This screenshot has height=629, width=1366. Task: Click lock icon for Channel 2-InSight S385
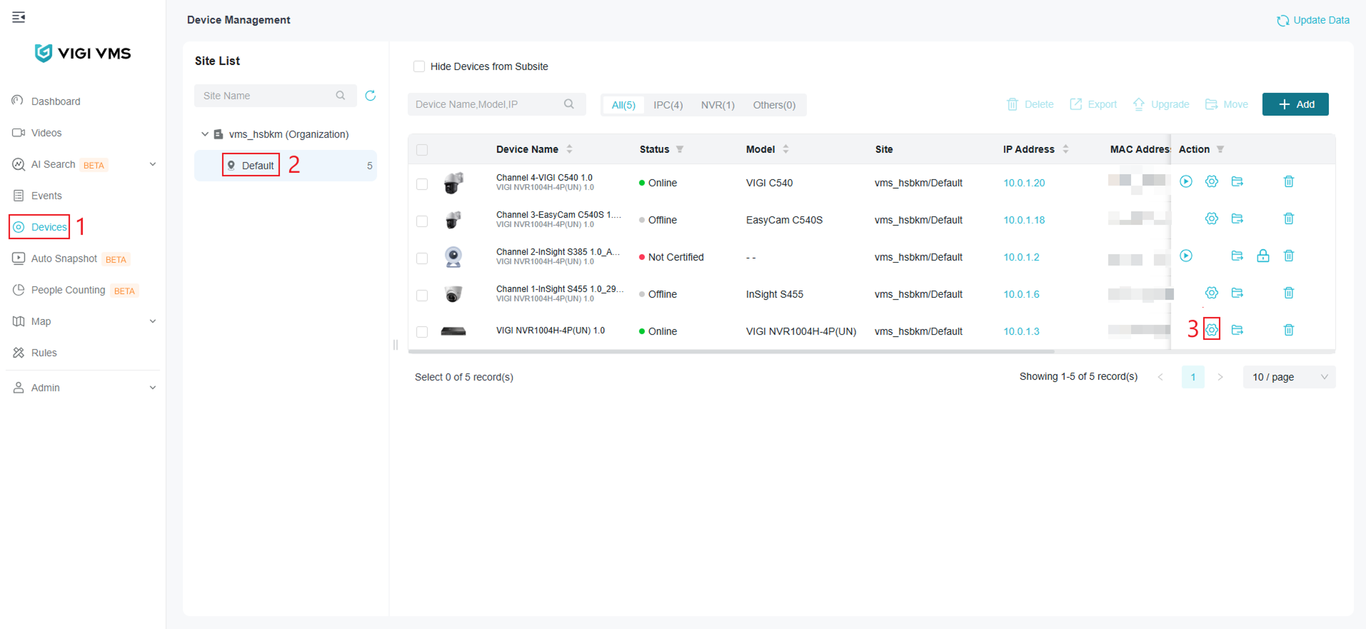click(1263, 256)
